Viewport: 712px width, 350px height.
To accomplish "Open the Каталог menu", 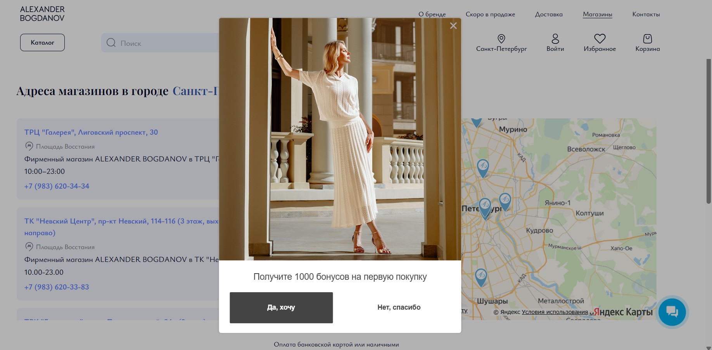I will tap(42, 42).
